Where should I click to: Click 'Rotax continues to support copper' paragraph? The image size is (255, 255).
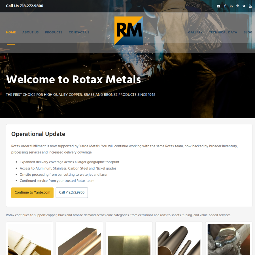[118, 215]
